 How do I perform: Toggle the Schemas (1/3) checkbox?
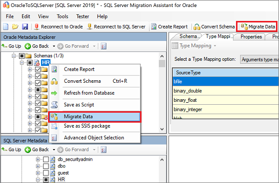point(21,56)
